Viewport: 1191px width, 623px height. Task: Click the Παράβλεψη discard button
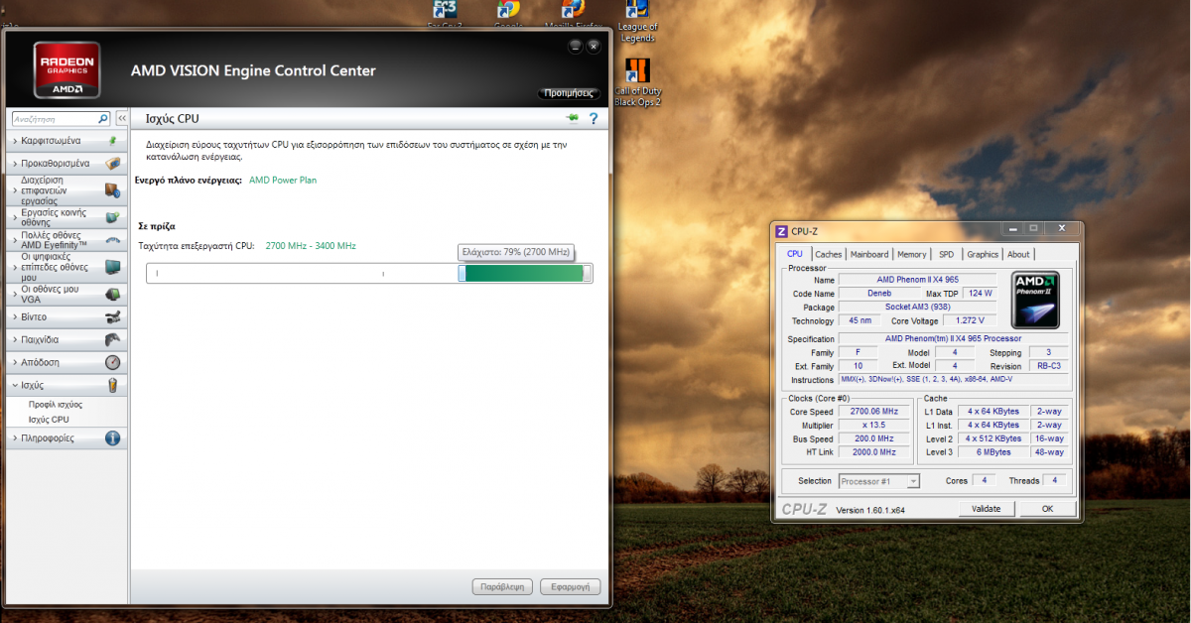[502, 586]
